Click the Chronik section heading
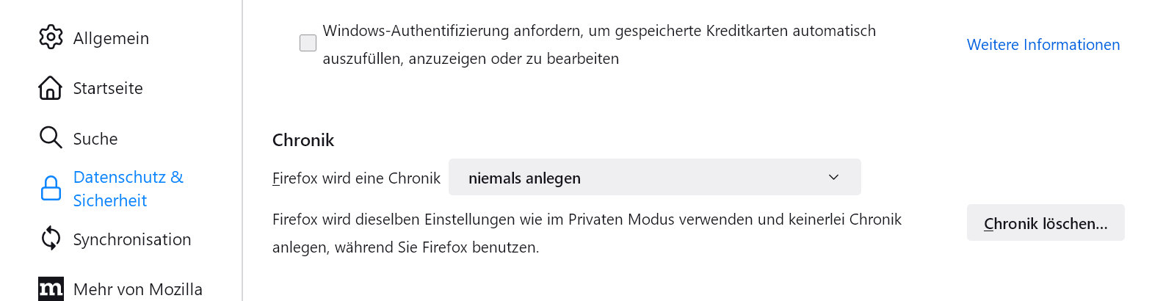Viewport: 1163px width, 301px height. (x=303, y=140)
